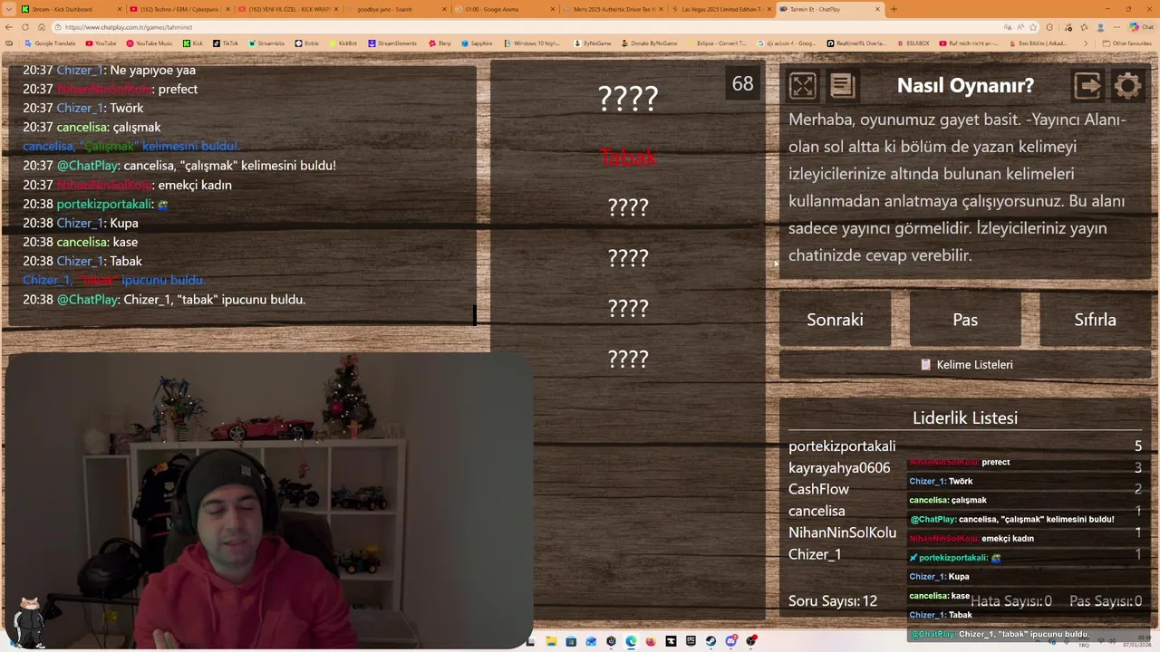Open Botrix bookmark
Image resolution: width=1160 pixels, height=652 pixels.
[307, 43]
